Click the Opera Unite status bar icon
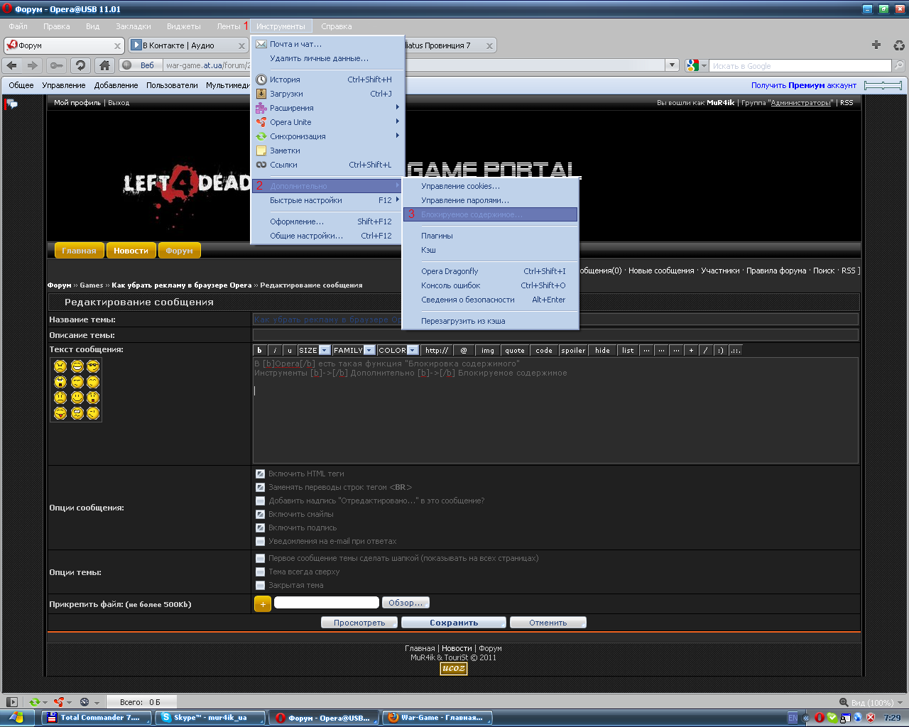Screen dimensions: 909x727 coord(60,702)
